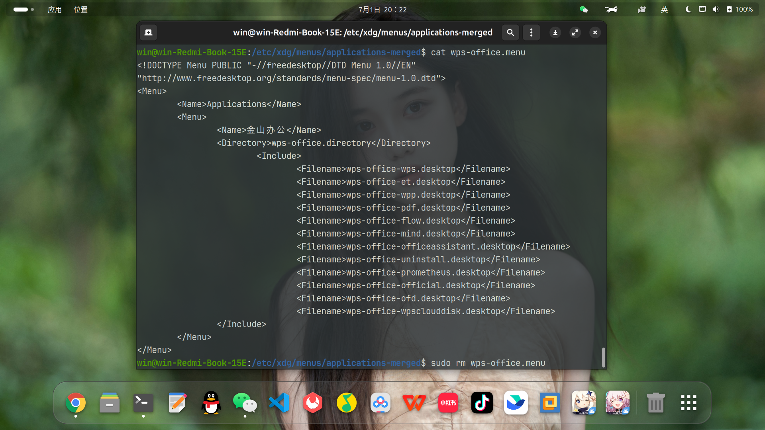This screenshot has width=765, height=430.
Task: Open the text editor notes icon
Action: (x=177, y=403)
